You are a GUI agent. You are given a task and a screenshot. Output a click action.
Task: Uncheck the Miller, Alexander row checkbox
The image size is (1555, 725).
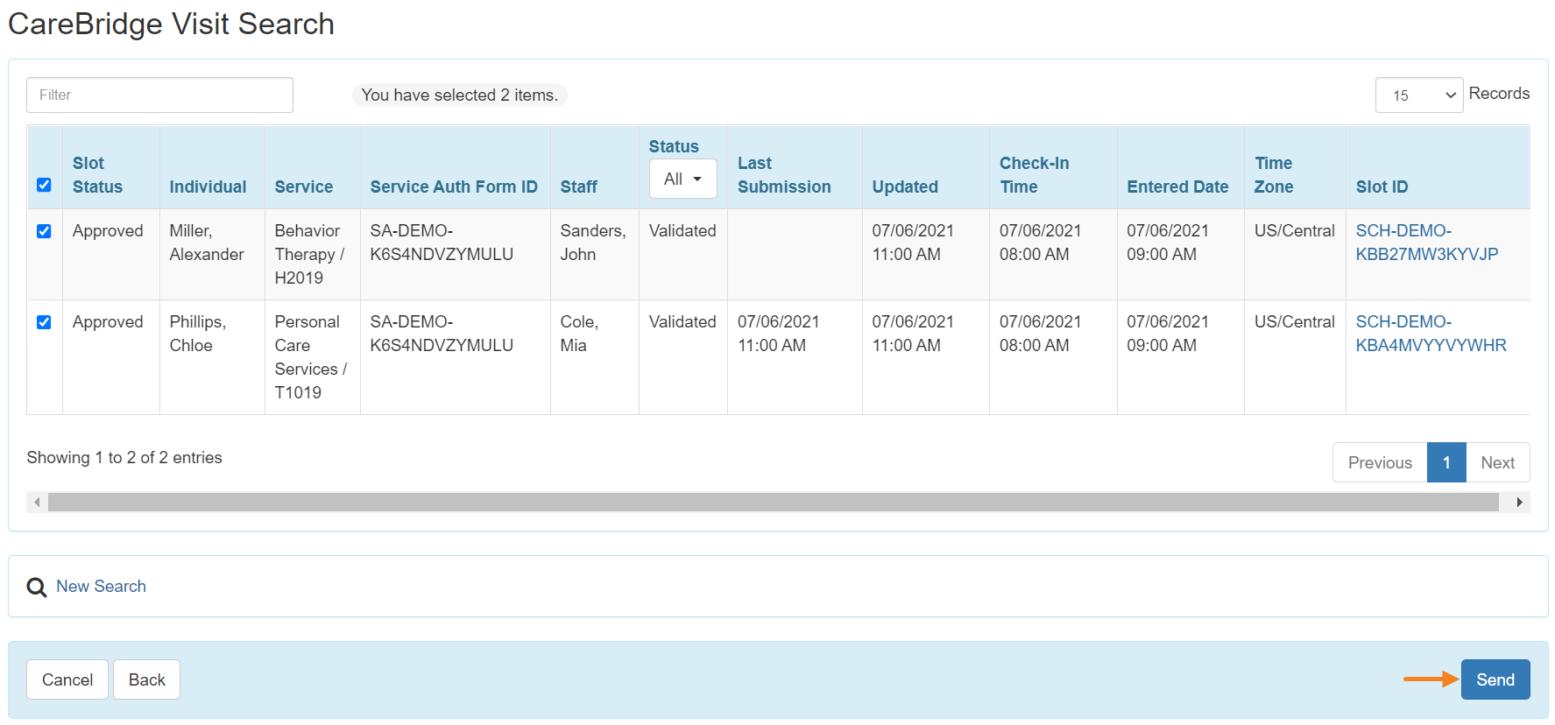click(44, 231)
